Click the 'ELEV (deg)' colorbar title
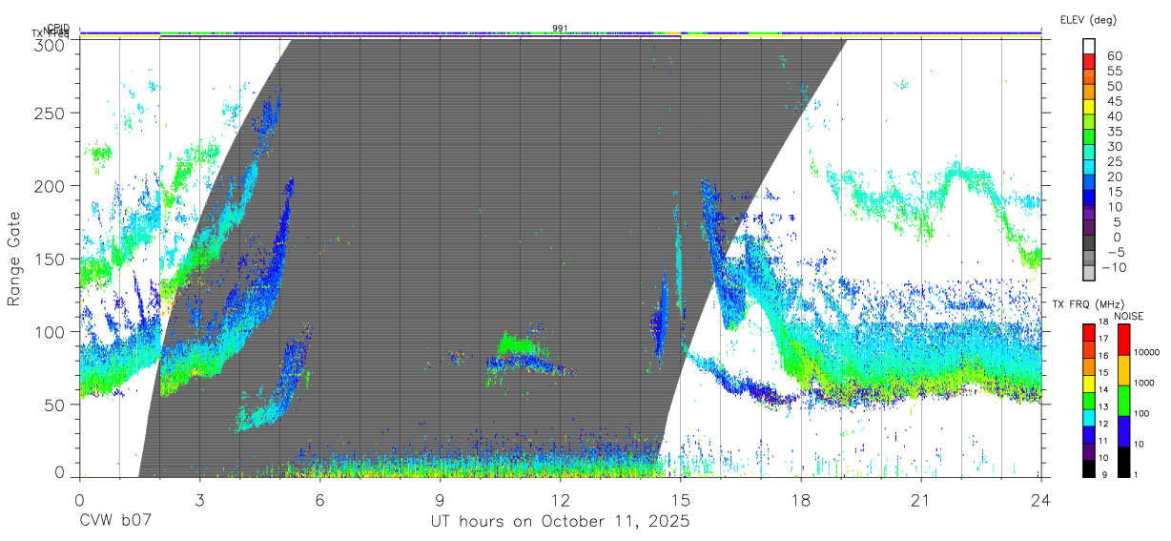This screenshot has height=541, width=1171. click(x=1089, y=19)
